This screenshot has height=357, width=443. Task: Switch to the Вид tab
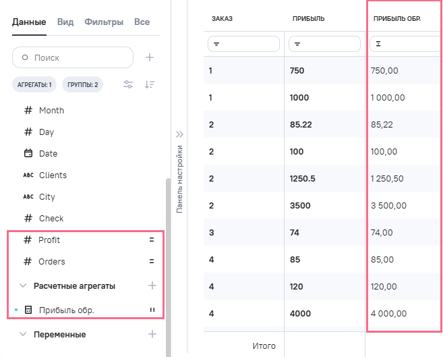[65, 22]
